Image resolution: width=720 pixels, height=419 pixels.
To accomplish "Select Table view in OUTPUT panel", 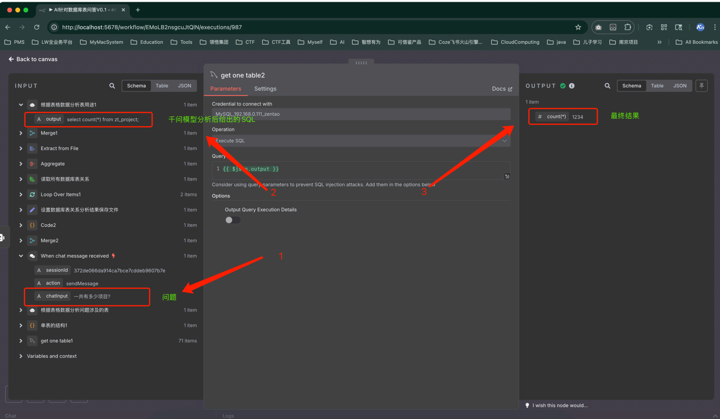I will (x=657, y=86).
